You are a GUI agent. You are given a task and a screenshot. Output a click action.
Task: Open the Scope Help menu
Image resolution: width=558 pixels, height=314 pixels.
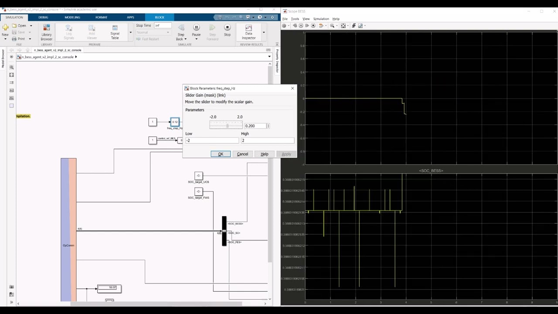click(x=336, y=19)
